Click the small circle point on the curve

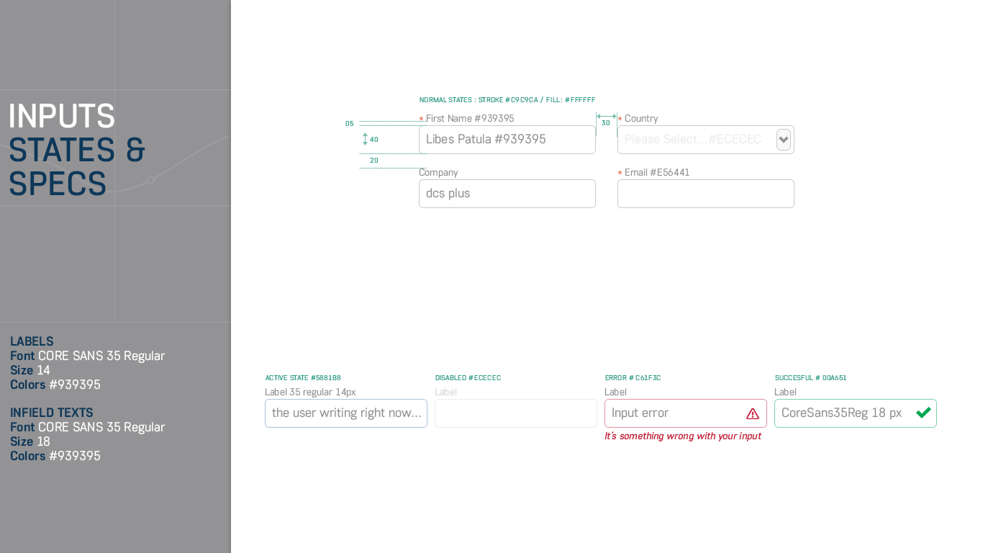(x=150, y=180)
